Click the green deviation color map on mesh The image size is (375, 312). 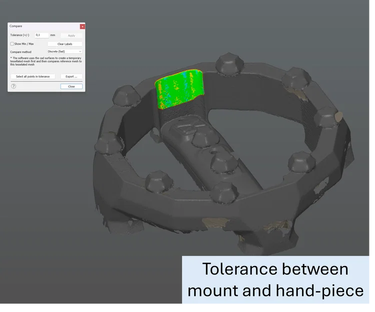tap(179, 89)
